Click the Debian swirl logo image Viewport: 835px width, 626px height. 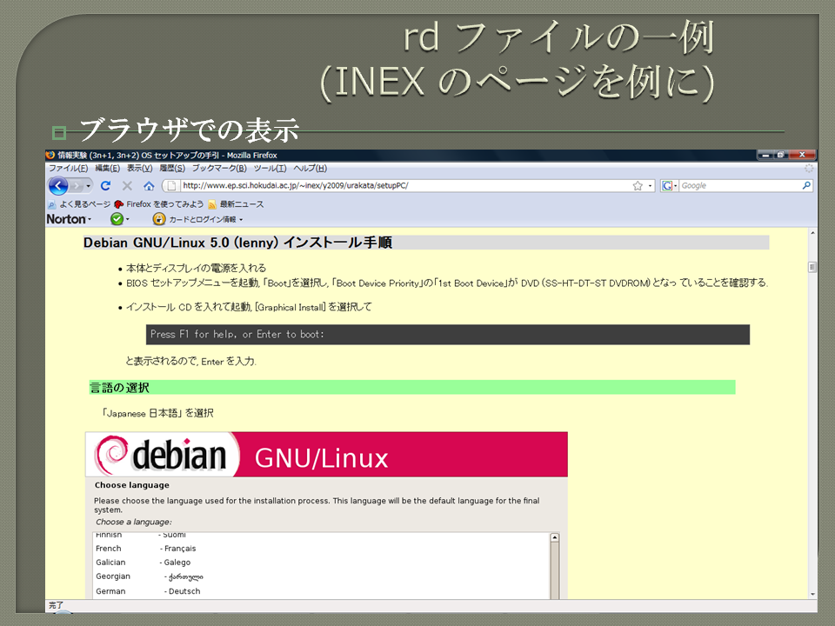(110, 454)
